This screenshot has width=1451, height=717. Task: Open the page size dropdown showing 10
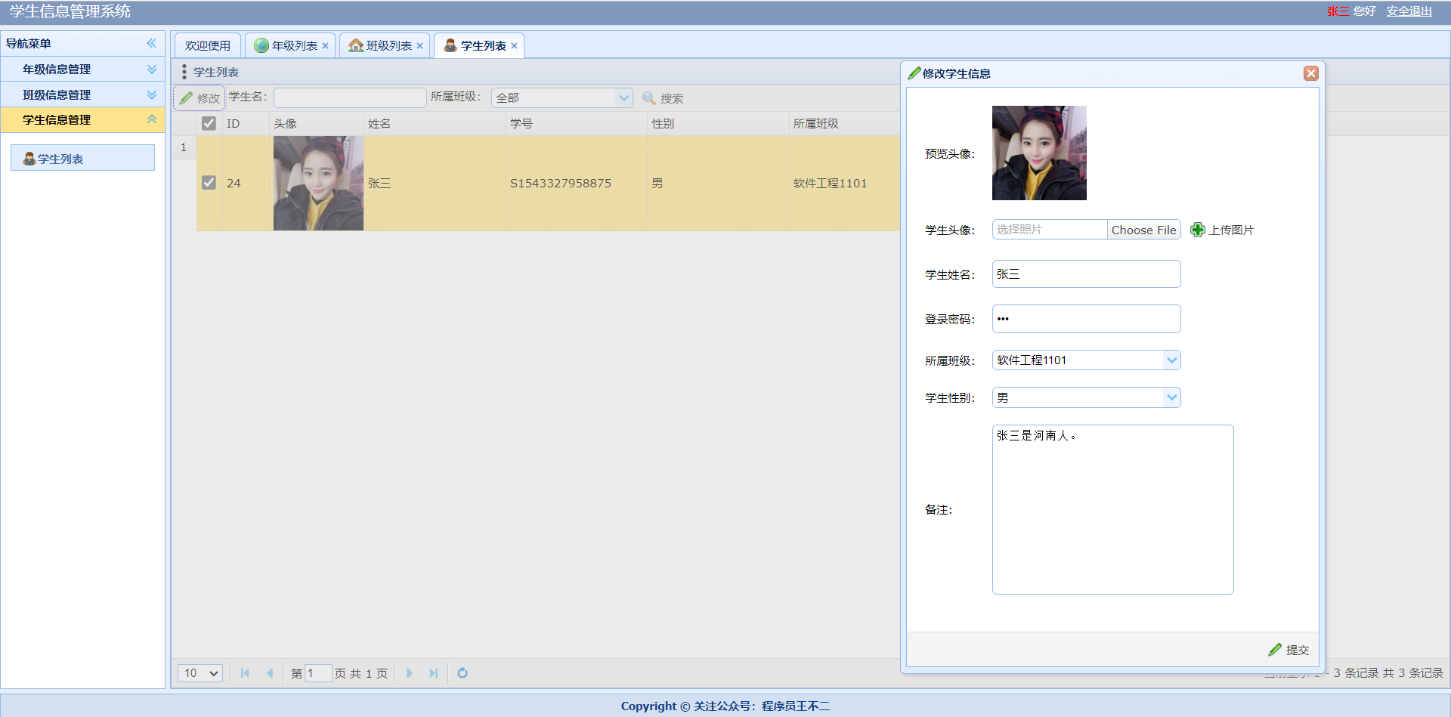click(x=200, y=672)
